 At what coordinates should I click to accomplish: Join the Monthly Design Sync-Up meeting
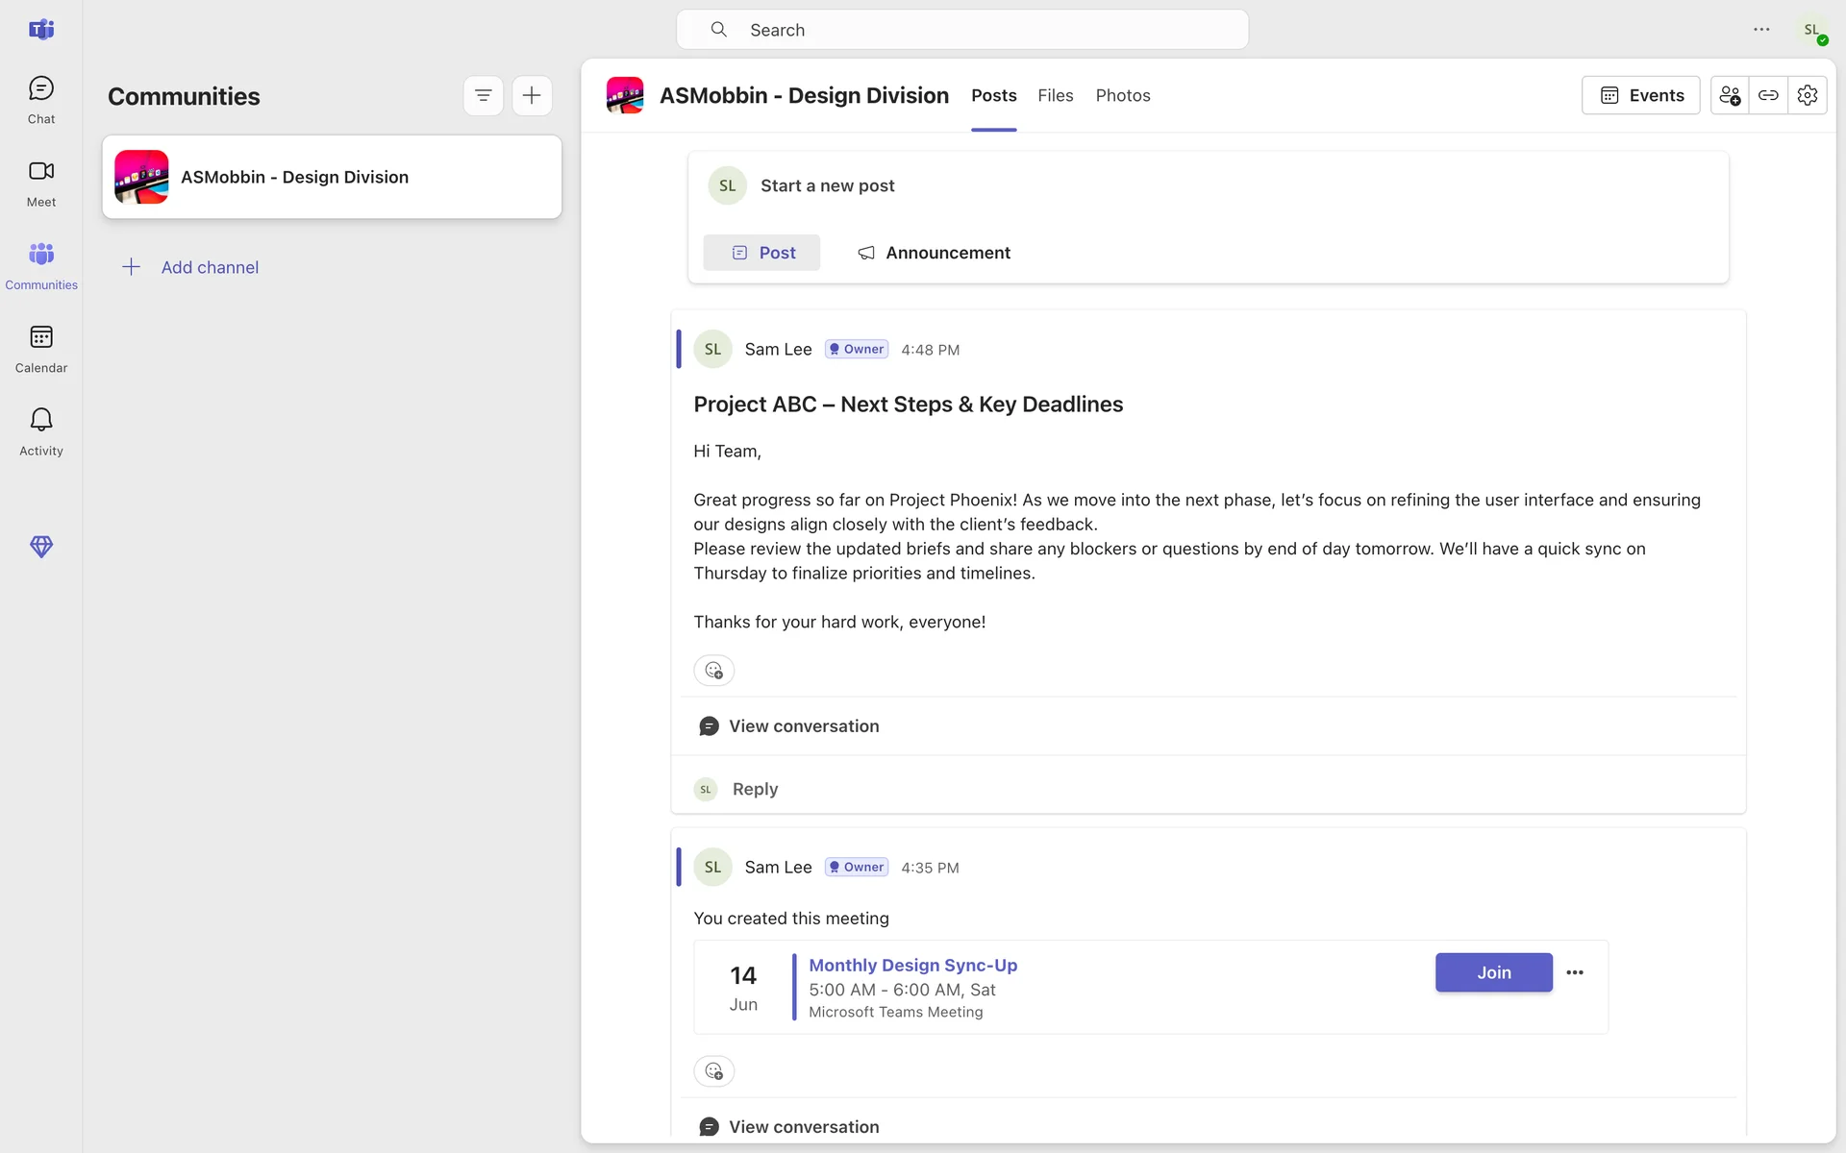1493,972
